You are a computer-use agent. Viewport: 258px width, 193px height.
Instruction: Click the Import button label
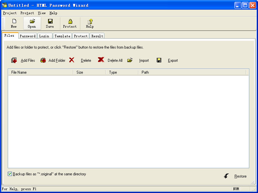click(144, 60)
